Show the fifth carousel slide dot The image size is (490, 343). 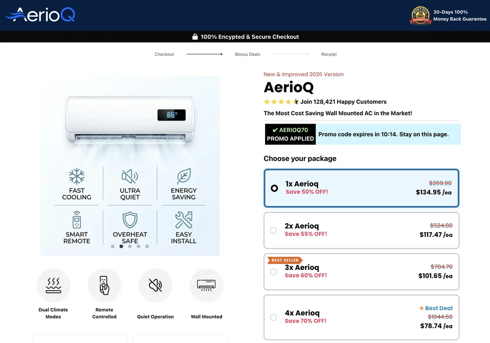(x=147, y=246)
